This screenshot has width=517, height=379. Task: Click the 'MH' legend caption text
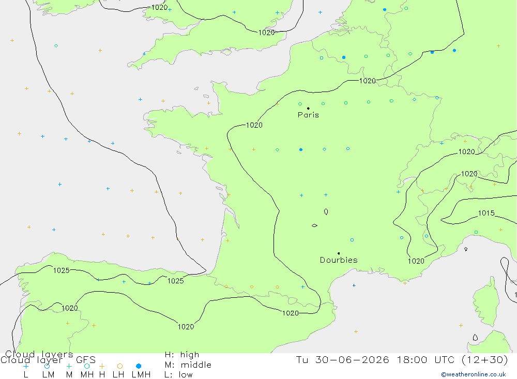[x=87, y=375]
